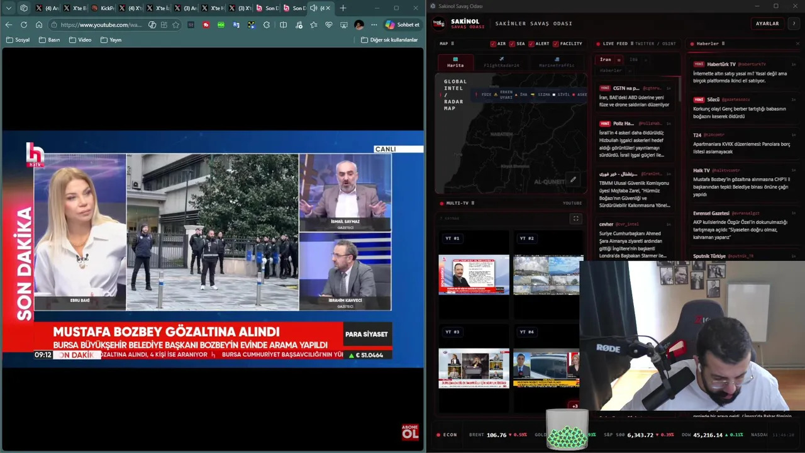Click the button beside İran tab
805x453 pixels.
point(619,60)
